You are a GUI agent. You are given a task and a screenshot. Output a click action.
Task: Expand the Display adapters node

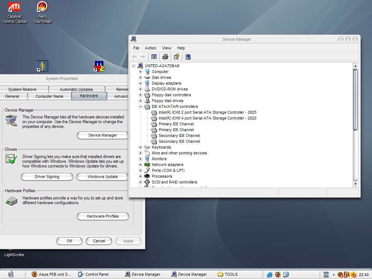point(141,83)
